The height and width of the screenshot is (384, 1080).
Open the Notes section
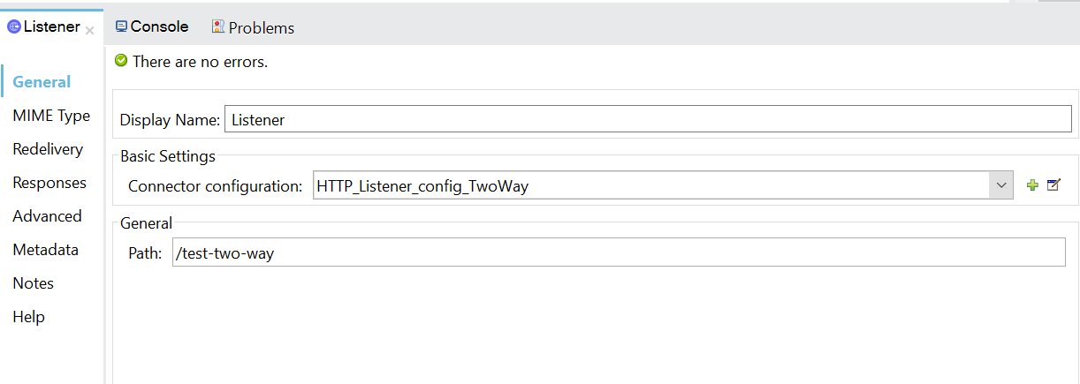point(34,283)
